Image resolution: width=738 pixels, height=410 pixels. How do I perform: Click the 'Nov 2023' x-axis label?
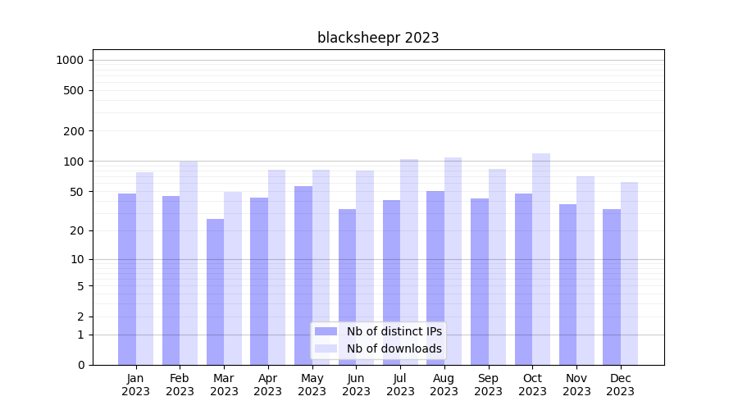[576, 385]
